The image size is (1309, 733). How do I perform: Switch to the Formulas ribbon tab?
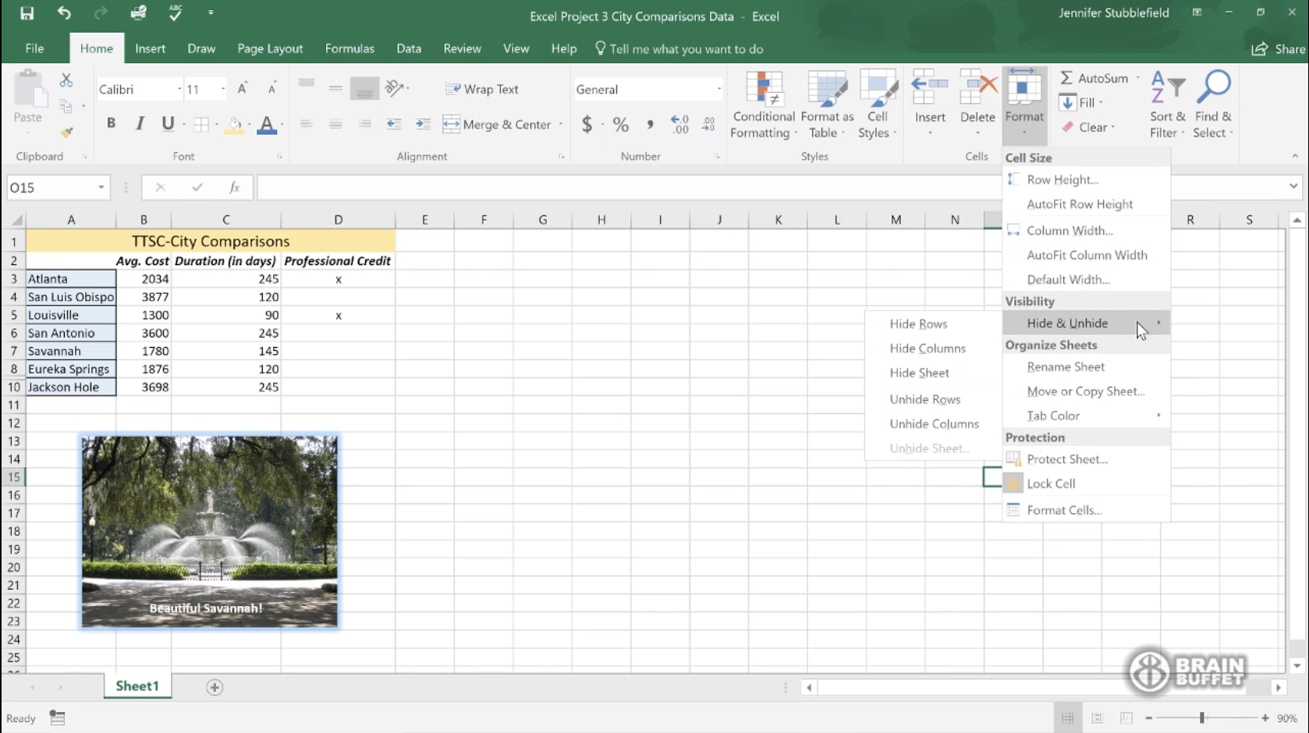coord(349,48)
